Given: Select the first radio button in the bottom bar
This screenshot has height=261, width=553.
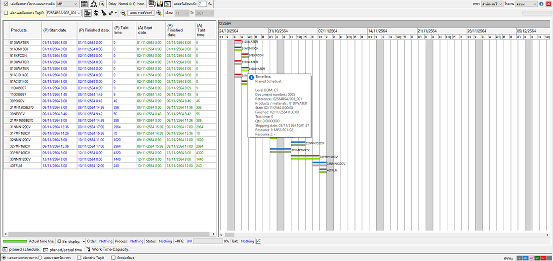Looking at the screenshot, I should tap(4, 258).
